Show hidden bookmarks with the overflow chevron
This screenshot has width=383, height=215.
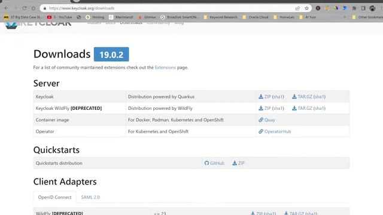pyautogui.click(x=345, y=17)
